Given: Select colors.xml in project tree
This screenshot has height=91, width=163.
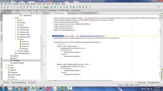Looking at the screenshot, I should click(x=24, y=41).
